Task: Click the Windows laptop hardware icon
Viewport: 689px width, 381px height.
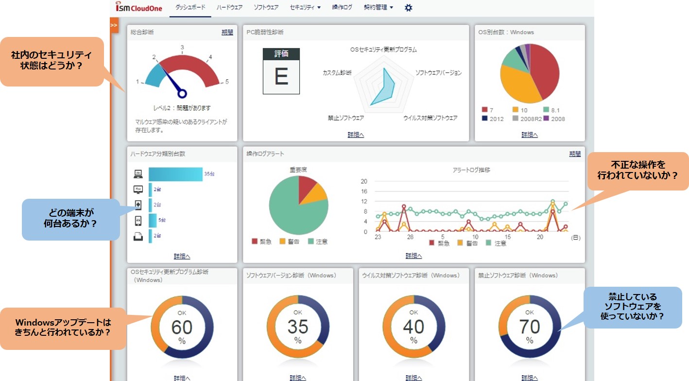Action: pyautogui.click(x=138, y=174)
